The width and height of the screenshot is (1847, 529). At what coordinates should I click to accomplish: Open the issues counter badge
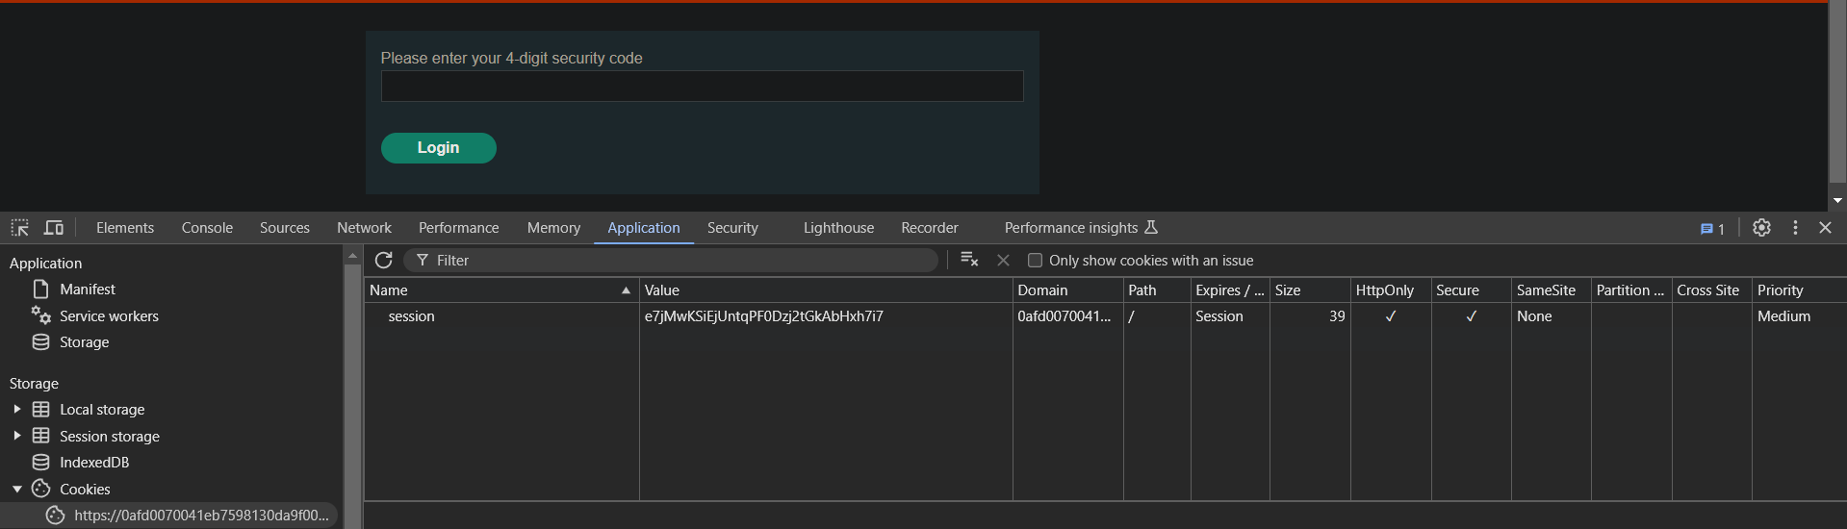pos(1712,229)
